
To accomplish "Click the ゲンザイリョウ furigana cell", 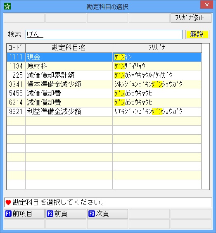I will [x=157, y=66].
